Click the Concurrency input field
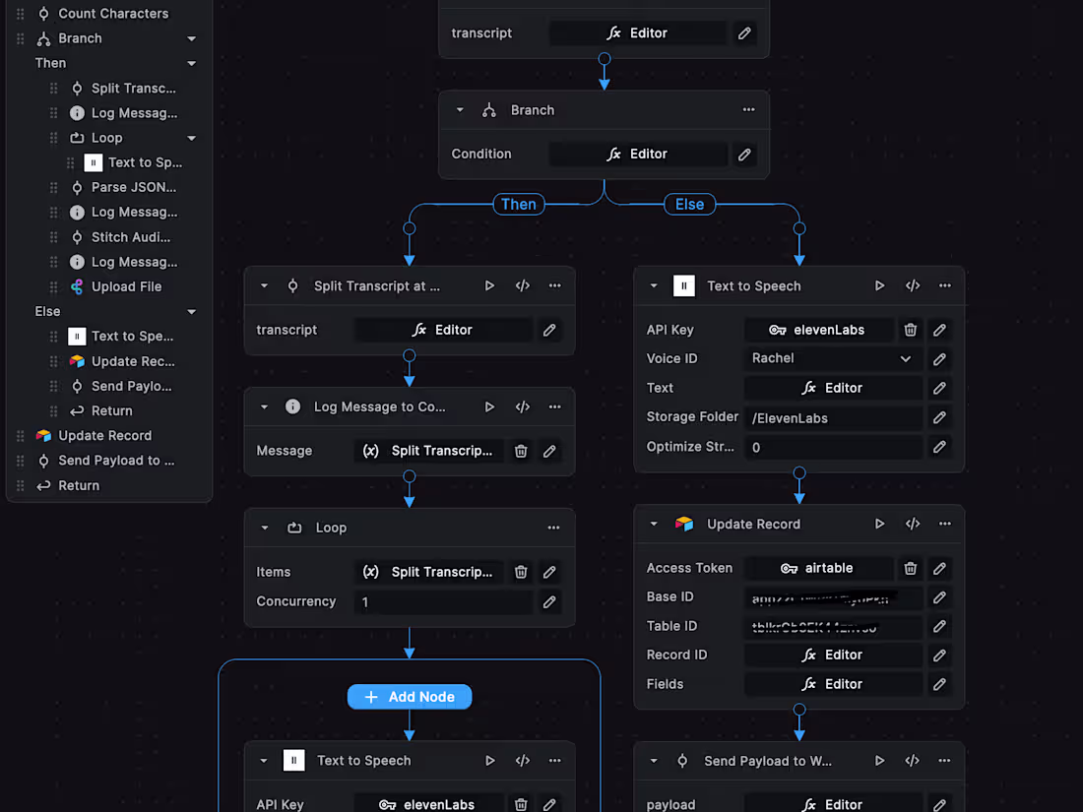Screen dimensions: 1083x812 pyautogui.click(x=442, y=601)
